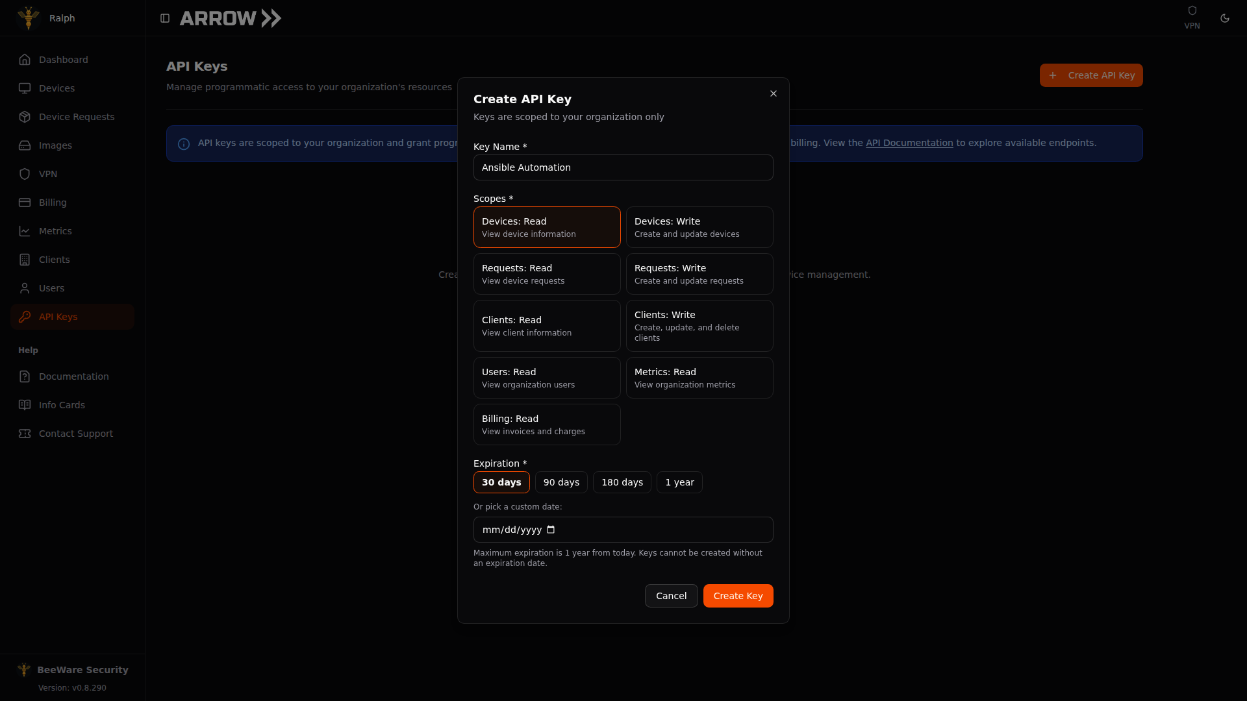The width and height of the screenshot is (1247, 701).
Task: Select 90 days expiration
Action: (x=561, y=482)
